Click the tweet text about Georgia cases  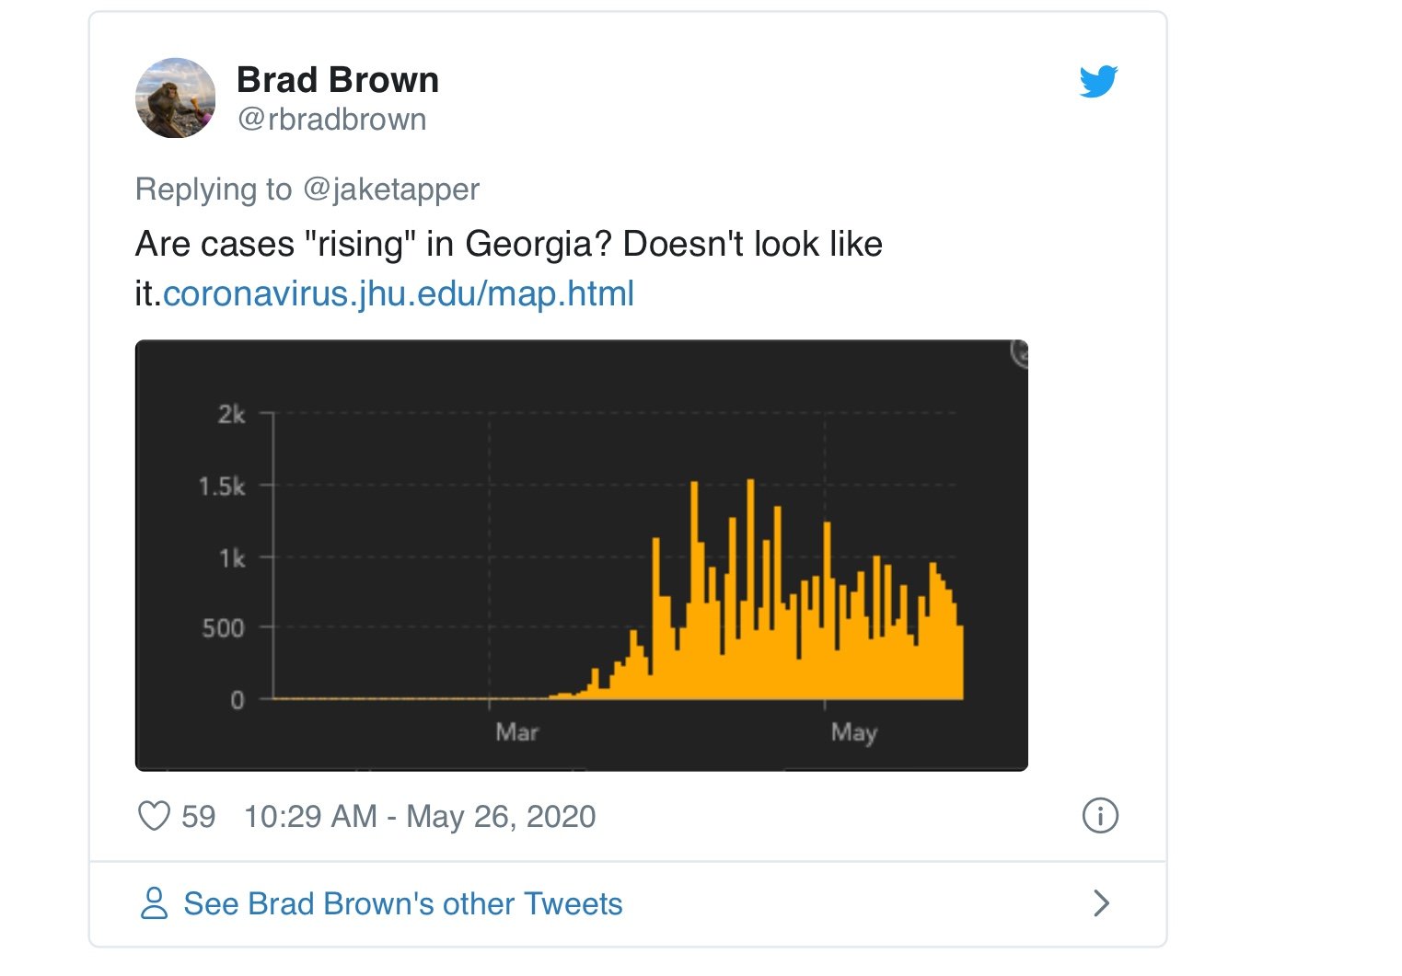pos(508,244)
